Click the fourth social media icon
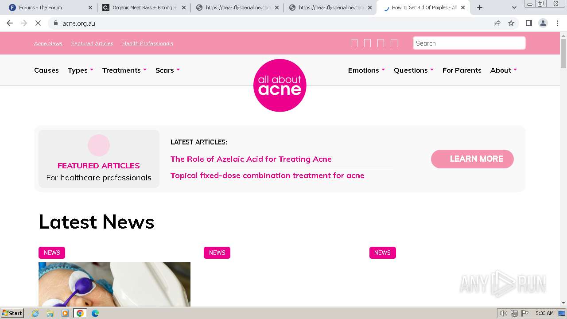Screen dimensions: 567x319 click(x=394, y=43)
